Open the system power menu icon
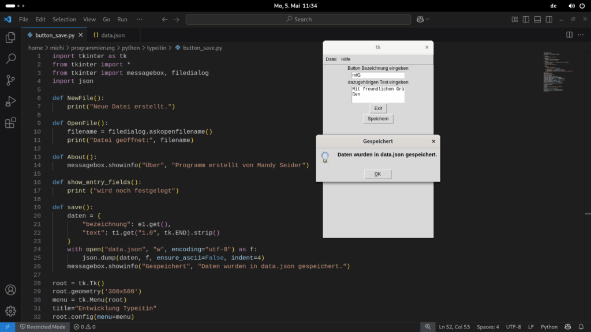591x332 pixels. pyautogui.click(x=582, y=6)
